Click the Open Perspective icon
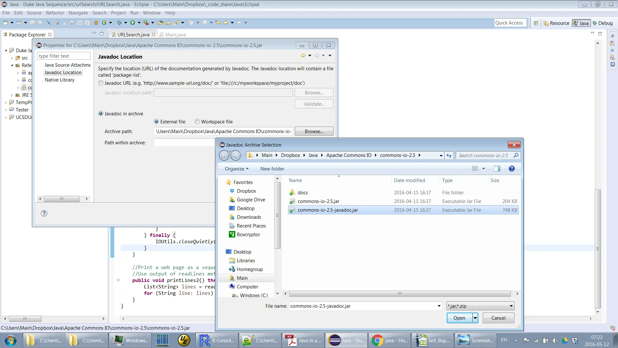The width and height of the screenshot is (618, 348). point(536,23)
